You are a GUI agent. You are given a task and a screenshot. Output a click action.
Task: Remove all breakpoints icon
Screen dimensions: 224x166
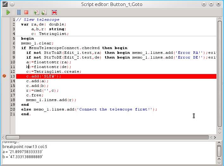54,12
